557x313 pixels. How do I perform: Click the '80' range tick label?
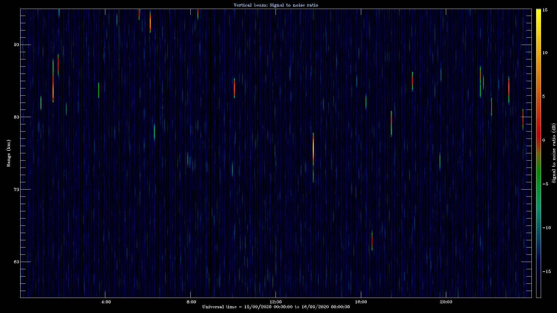pos(16,117)
